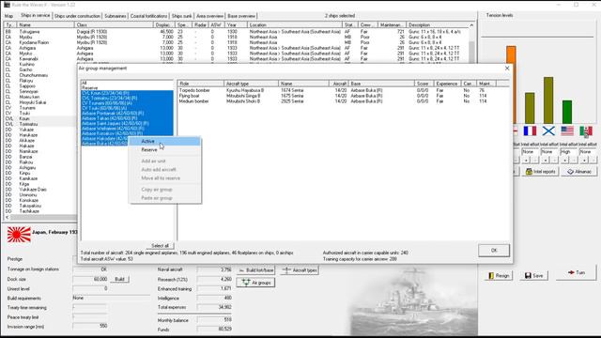The image size is (601, 338).
Task: Click the Resign button
Action: [499, 275]
